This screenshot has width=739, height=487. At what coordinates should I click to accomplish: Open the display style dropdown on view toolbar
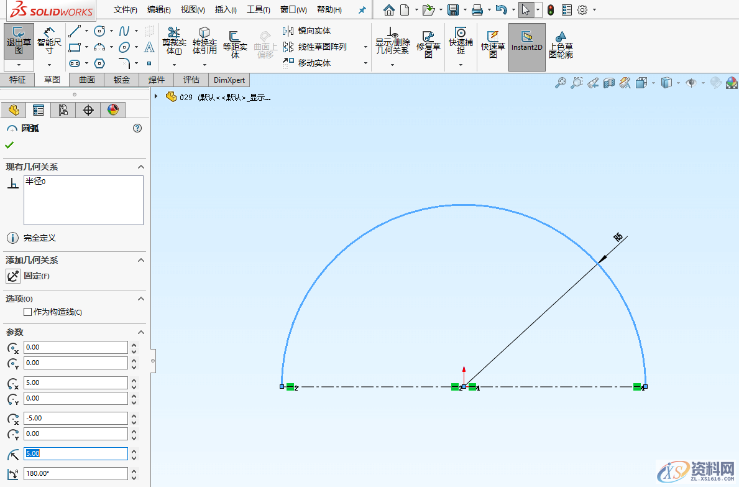point(679,82)
